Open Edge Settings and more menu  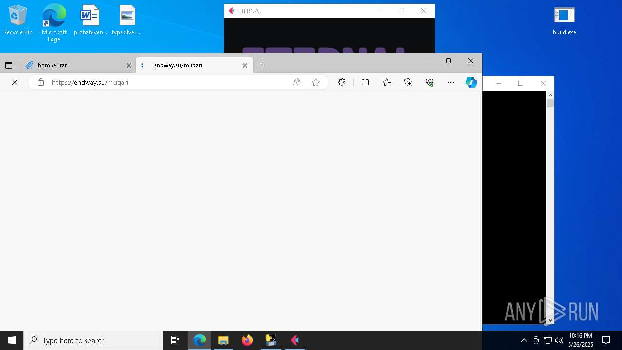(x=451, y=82)
